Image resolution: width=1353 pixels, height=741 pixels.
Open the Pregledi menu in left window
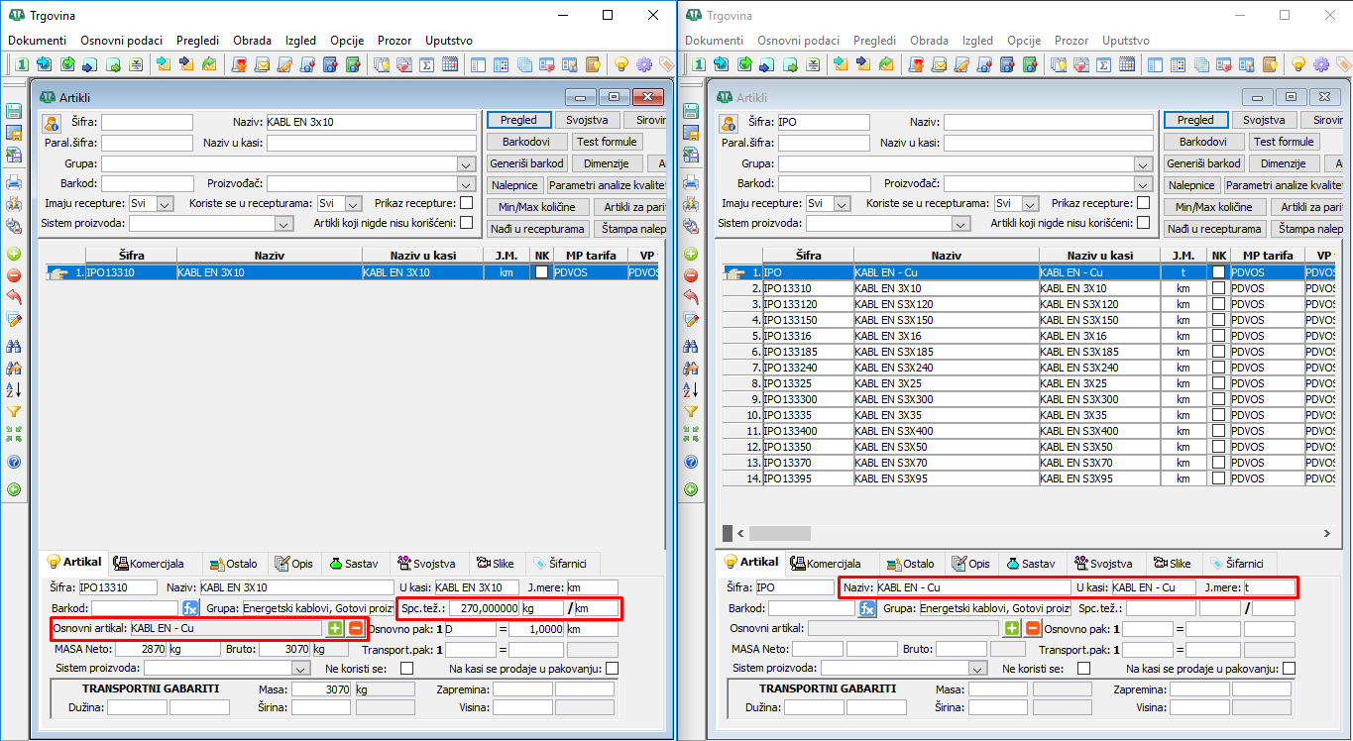coord(197,41)
